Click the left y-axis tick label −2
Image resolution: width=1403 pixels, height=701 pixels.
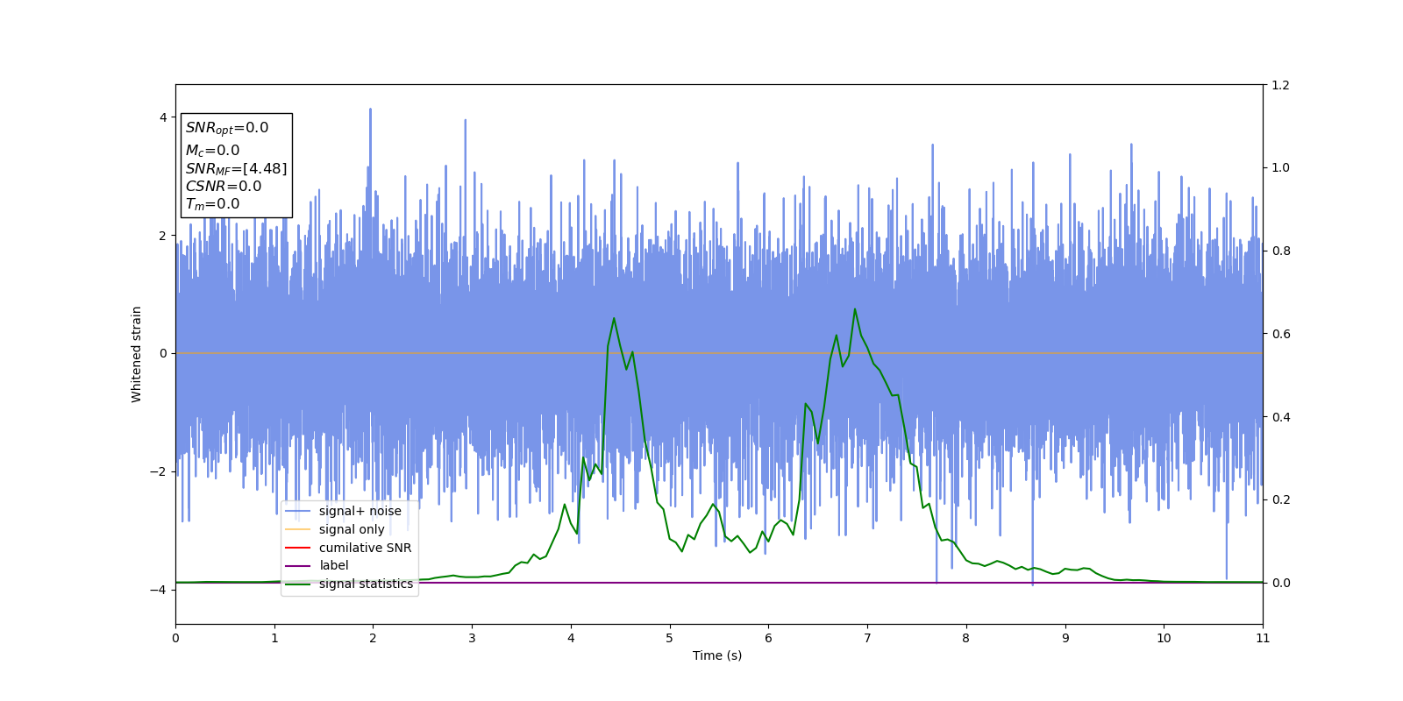point(159,471)
